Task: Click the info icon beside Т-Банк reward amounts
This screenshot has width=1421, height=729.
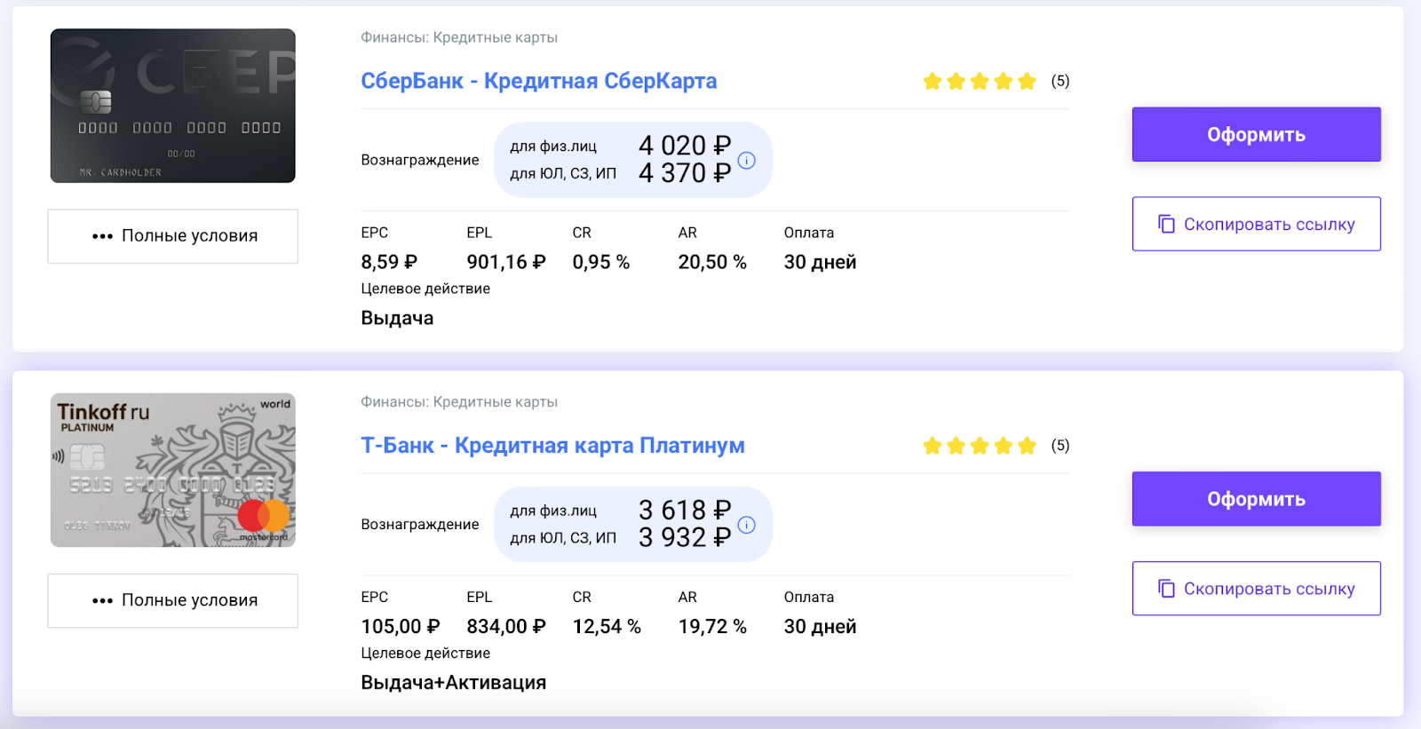Action: 747,525
